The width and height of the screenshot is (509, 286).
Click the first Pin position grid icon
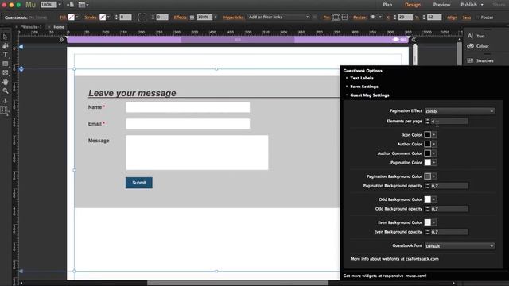coord(336,17)
